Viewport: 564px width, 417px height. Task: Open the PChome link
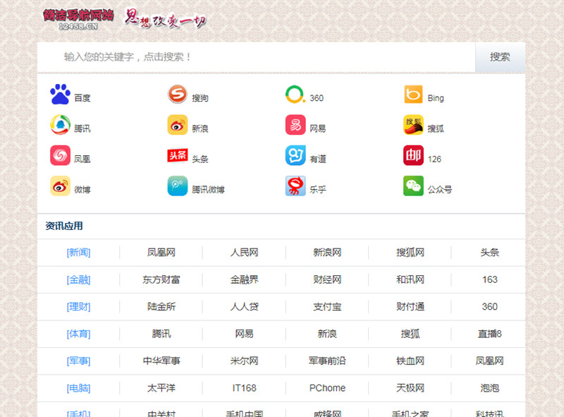327,388
